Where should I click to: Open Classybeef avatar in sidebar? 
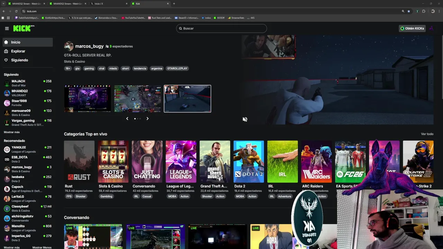pos(7,209)
